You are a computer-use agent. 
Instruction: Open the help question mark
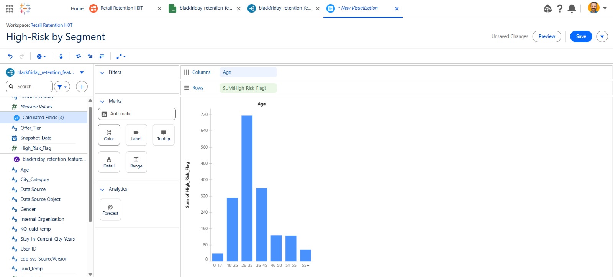coord(560,8)
